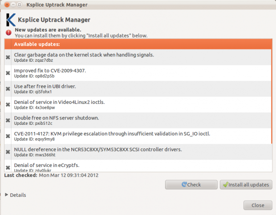276x215 pixels.
Task: Minimize the Ksplice Uptrack Manager window
Action: [13, 5]
